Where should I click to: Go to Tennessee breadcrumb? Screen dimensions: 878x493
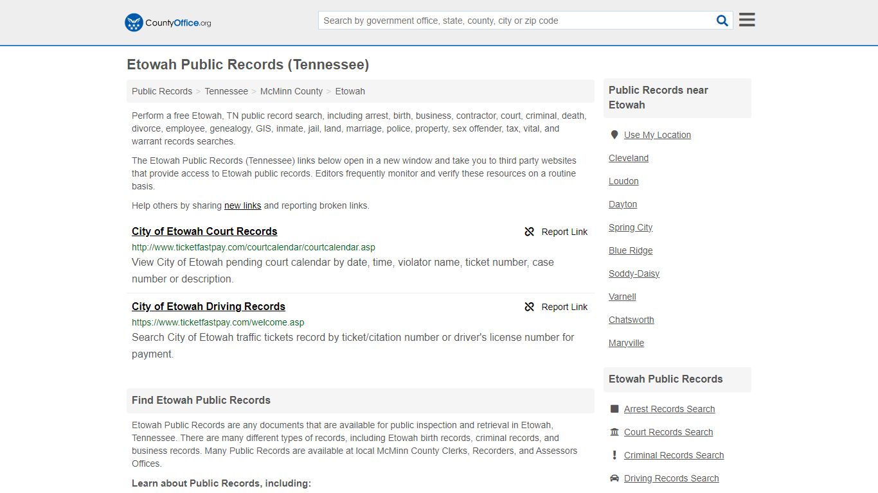click(226, 91)
